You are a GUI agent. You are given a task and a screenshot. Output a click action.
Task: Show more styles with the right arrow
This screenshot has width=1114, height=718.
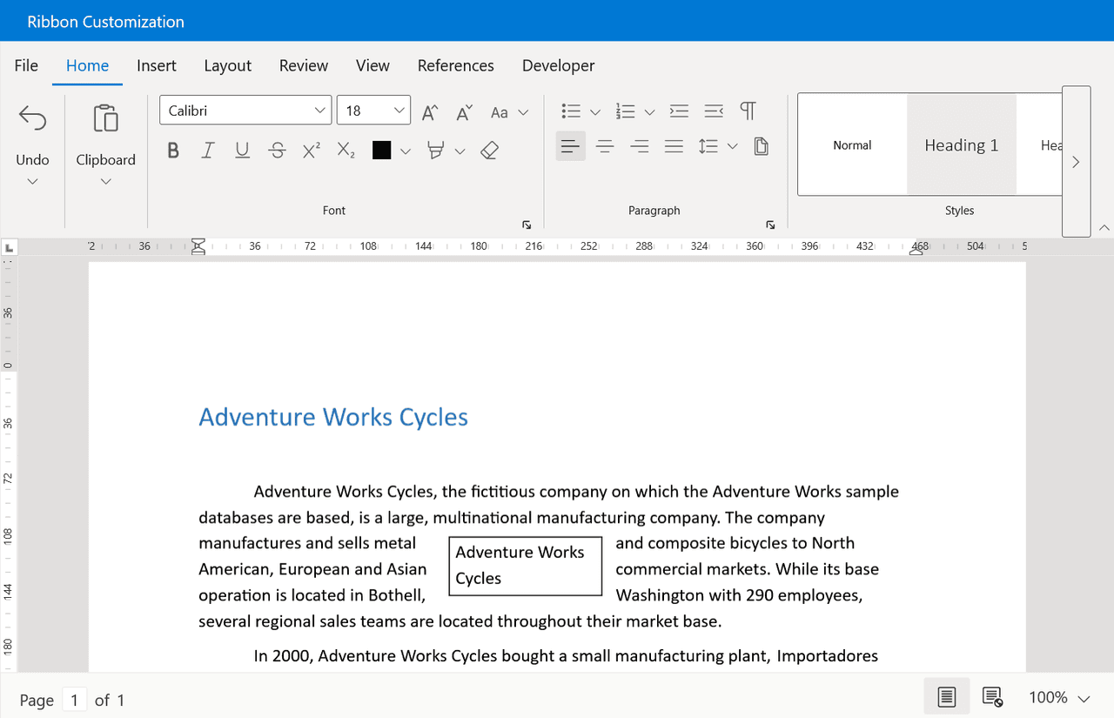pyautogui.click(x=1077, y=161)
